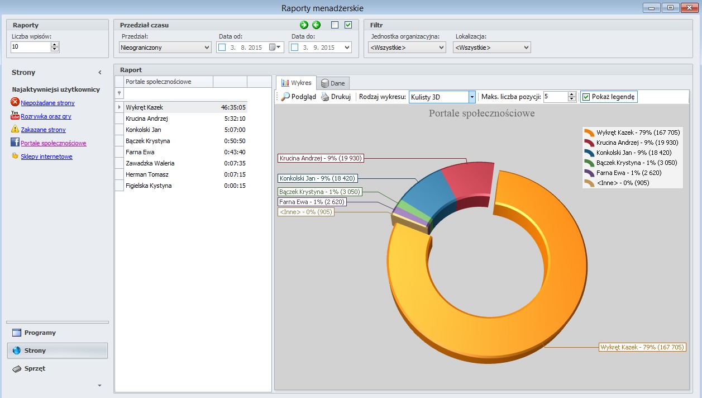The width and height of the screenshot is (702, 398).
Task: Click the Liczba wpisów number field
Action: tap(31, 48)
